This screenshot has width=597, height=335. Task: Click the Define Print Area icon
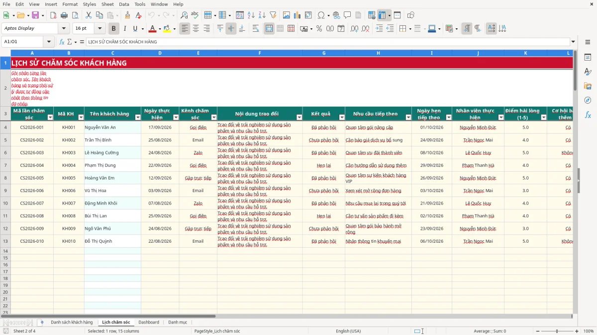pyautogui.click(x=372, y=15)
